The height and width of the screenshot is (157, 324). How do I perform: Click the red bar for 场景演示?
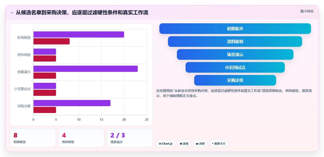(45, 75)
